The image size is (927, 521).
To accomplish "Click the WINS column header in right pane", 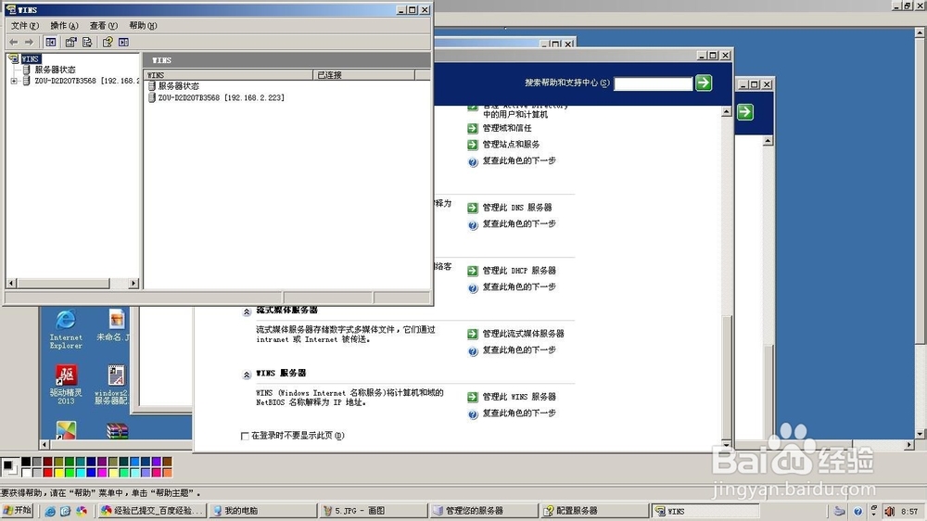I will click(228, 75).
